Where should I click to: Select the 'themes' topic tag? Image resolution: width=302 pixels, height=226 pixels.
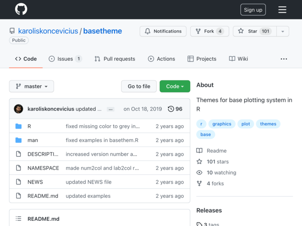[268, 124]
